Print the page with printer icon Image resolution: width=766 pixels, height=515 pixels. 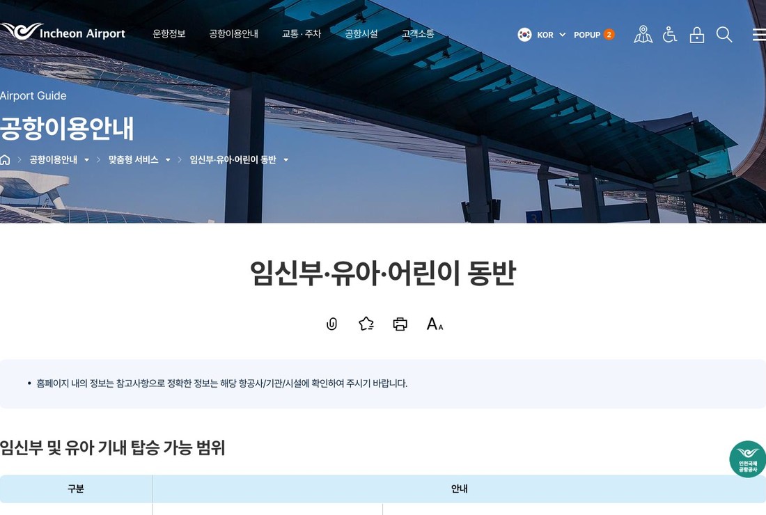click(400, 324)
